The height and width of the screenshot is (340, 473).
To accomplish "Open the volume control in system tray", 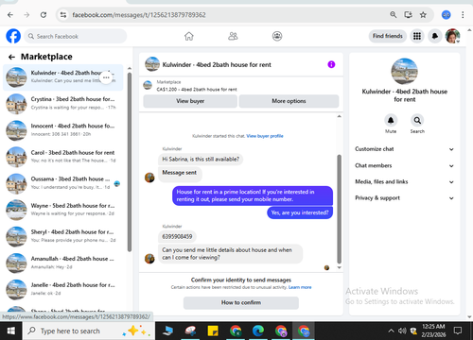I will [x=402, y=331].
